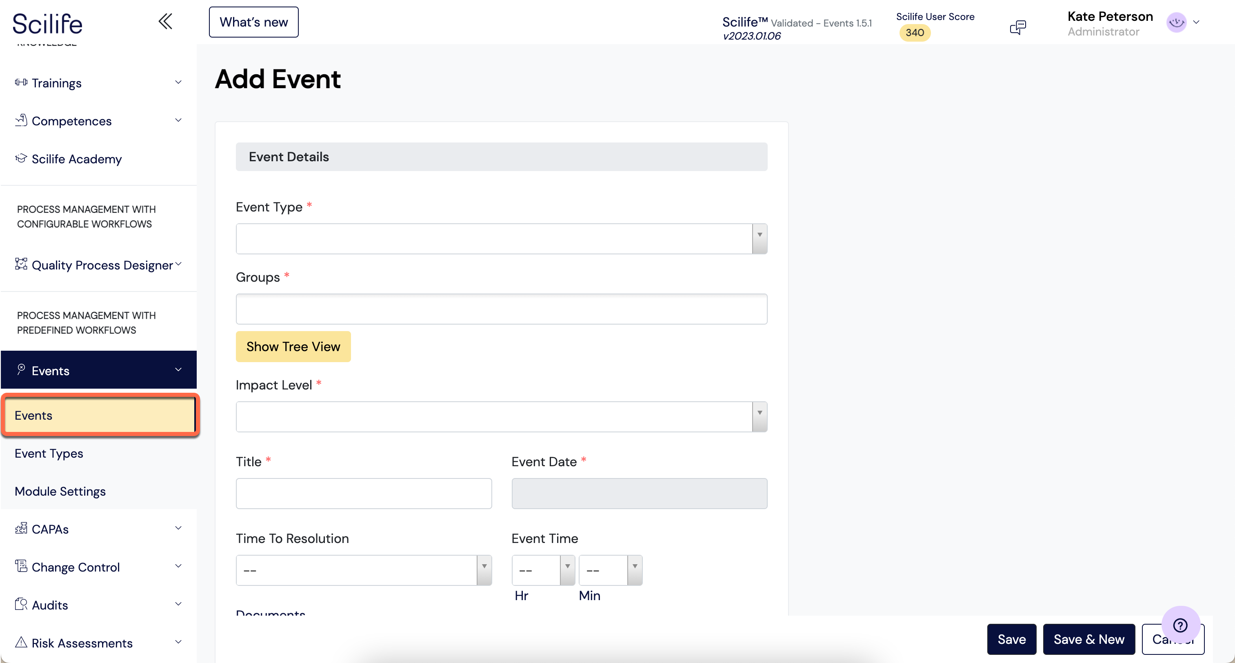Viewport: 1235px width, 663px height.
Task: Select the Events submenu item
Action: pyautogui.click(x=100, y=416)
